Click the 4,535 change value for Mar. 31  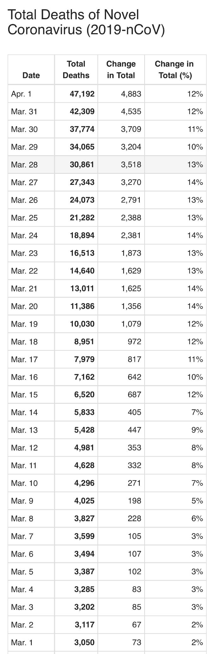click(131, 112)
